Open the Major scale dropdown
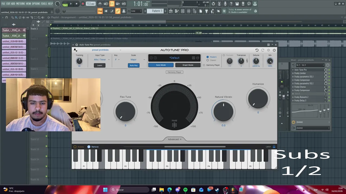This screenshot has height=194, width=346. tap(138, 60)
